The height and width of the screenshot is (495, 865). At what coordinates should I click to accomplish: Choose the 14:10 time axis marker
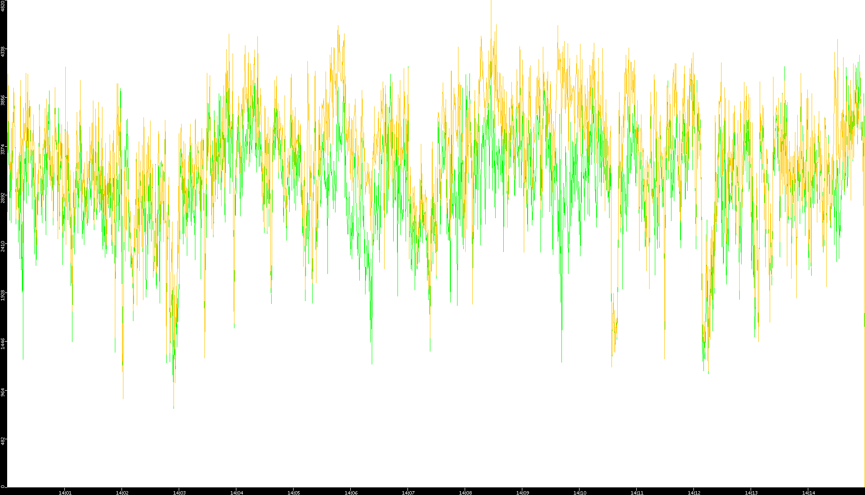(x=580, y=493)
